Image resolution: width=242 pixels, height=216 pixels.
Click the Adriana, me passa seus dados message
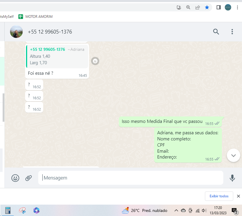pos(188,145)
